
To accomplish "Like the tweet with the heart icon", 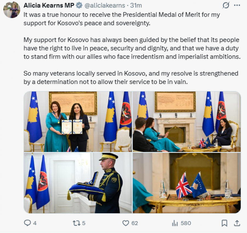I will point(126,223).
